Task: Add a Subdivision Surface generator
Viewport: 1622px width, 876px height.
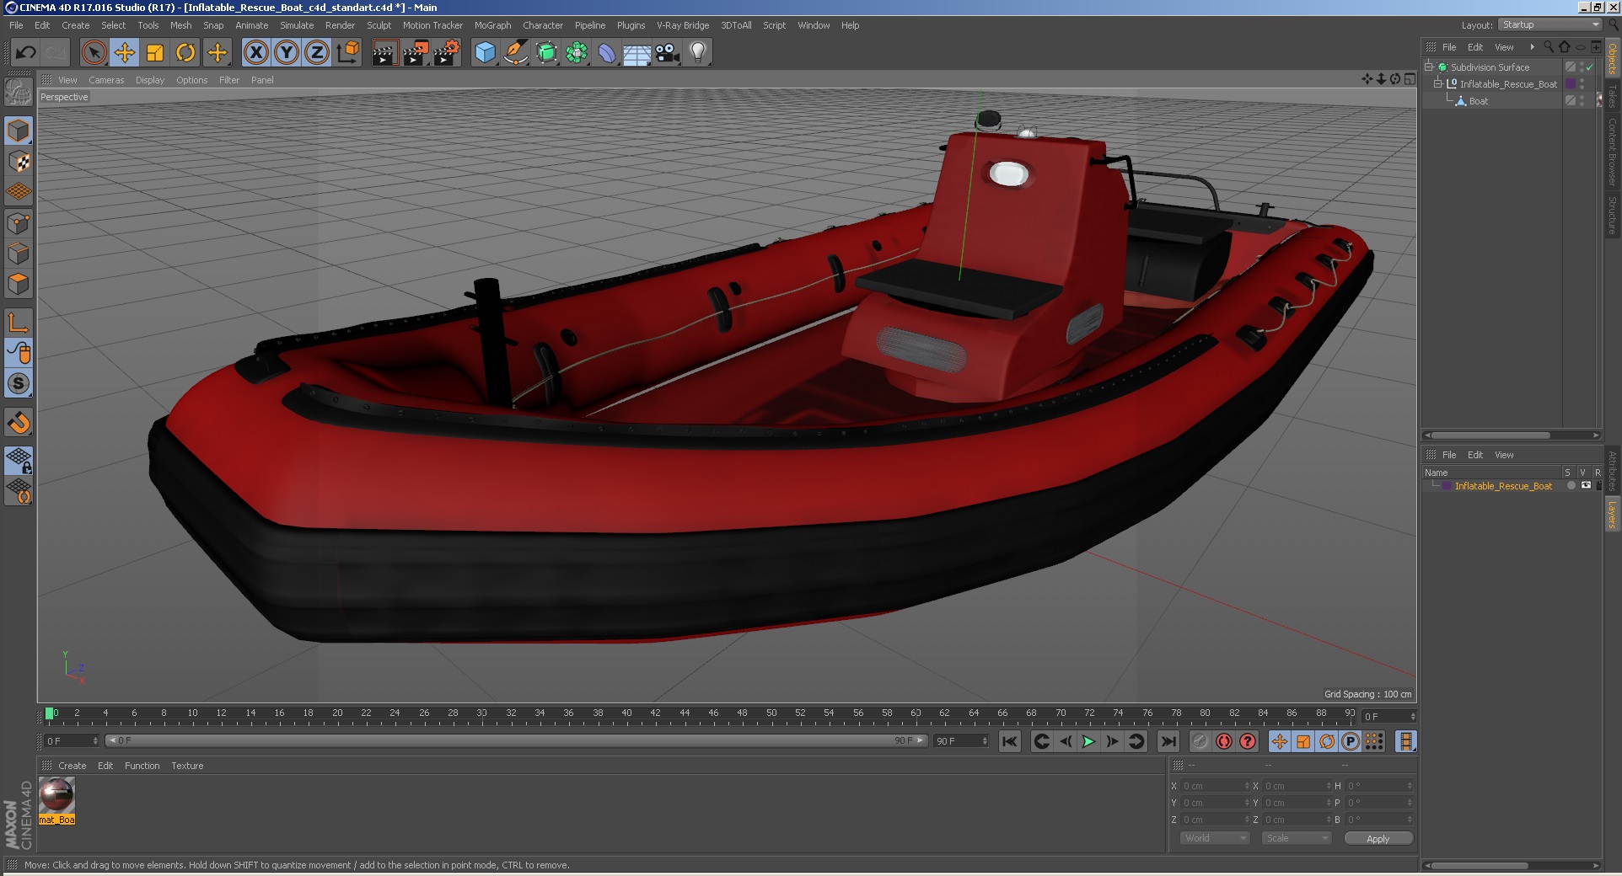Action: pos(546,53)
